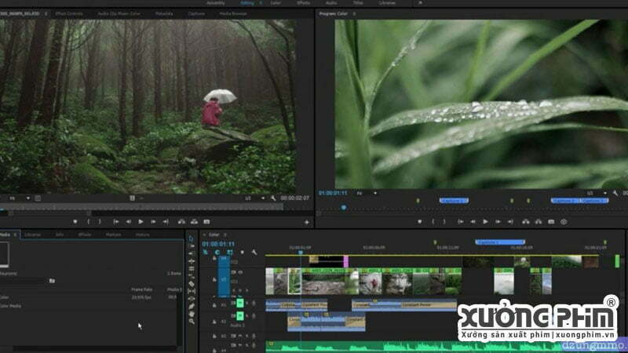Select the Zoom tool
This screenshot has height=353, width=628.
click(192, 322)
